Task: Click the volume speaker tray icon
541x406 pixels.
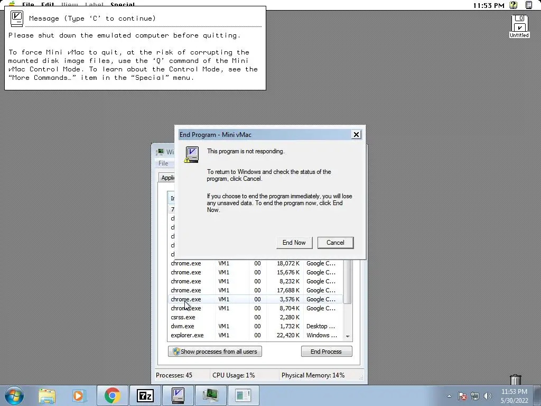Action: 487,396
